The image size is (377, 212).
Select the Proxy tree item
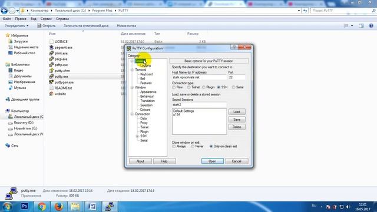[x=144, y=123]
